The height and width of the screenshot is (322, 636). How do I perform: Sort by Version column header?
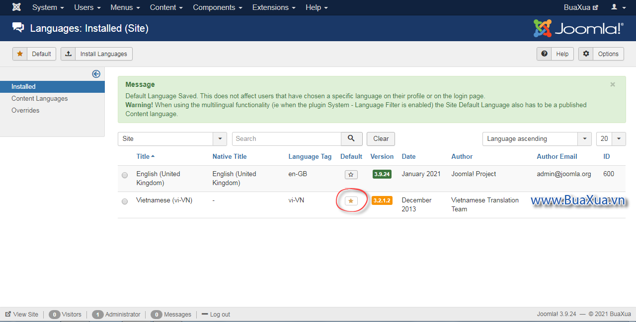(382, 156)
